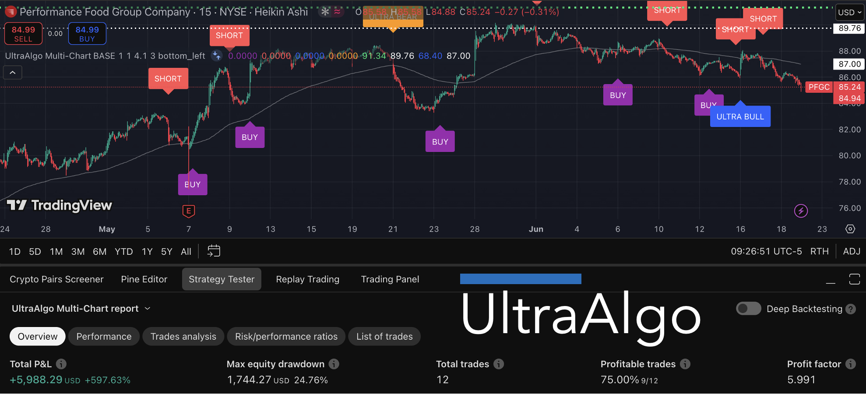
Task: Show info for Total trades
Action: tap(499, 364)
